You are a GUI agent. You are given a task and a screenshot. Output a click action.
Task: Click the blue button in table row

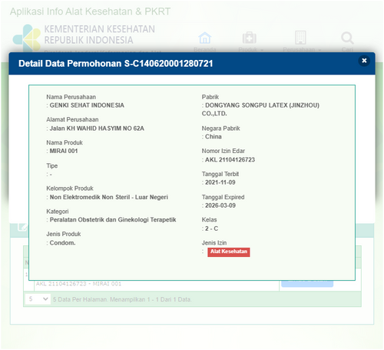[x=307, y=284]
